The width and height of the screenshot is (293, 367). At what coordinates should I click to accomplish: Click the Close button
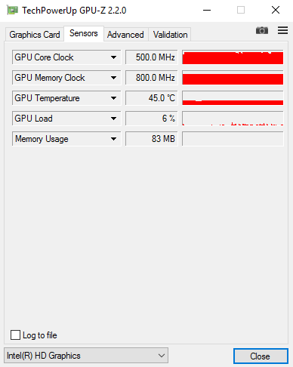click(x=261, y=356)
